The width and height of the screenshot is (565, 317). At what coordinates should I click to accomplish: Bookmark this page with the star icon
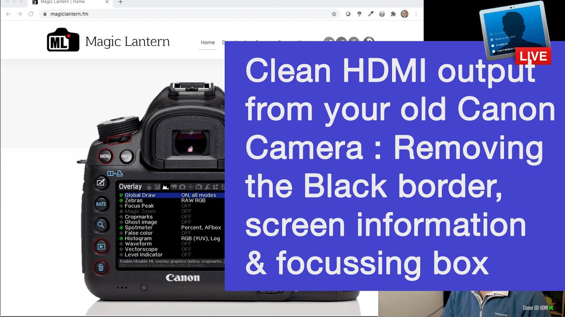pyautogui.click(x=334, y=14)
